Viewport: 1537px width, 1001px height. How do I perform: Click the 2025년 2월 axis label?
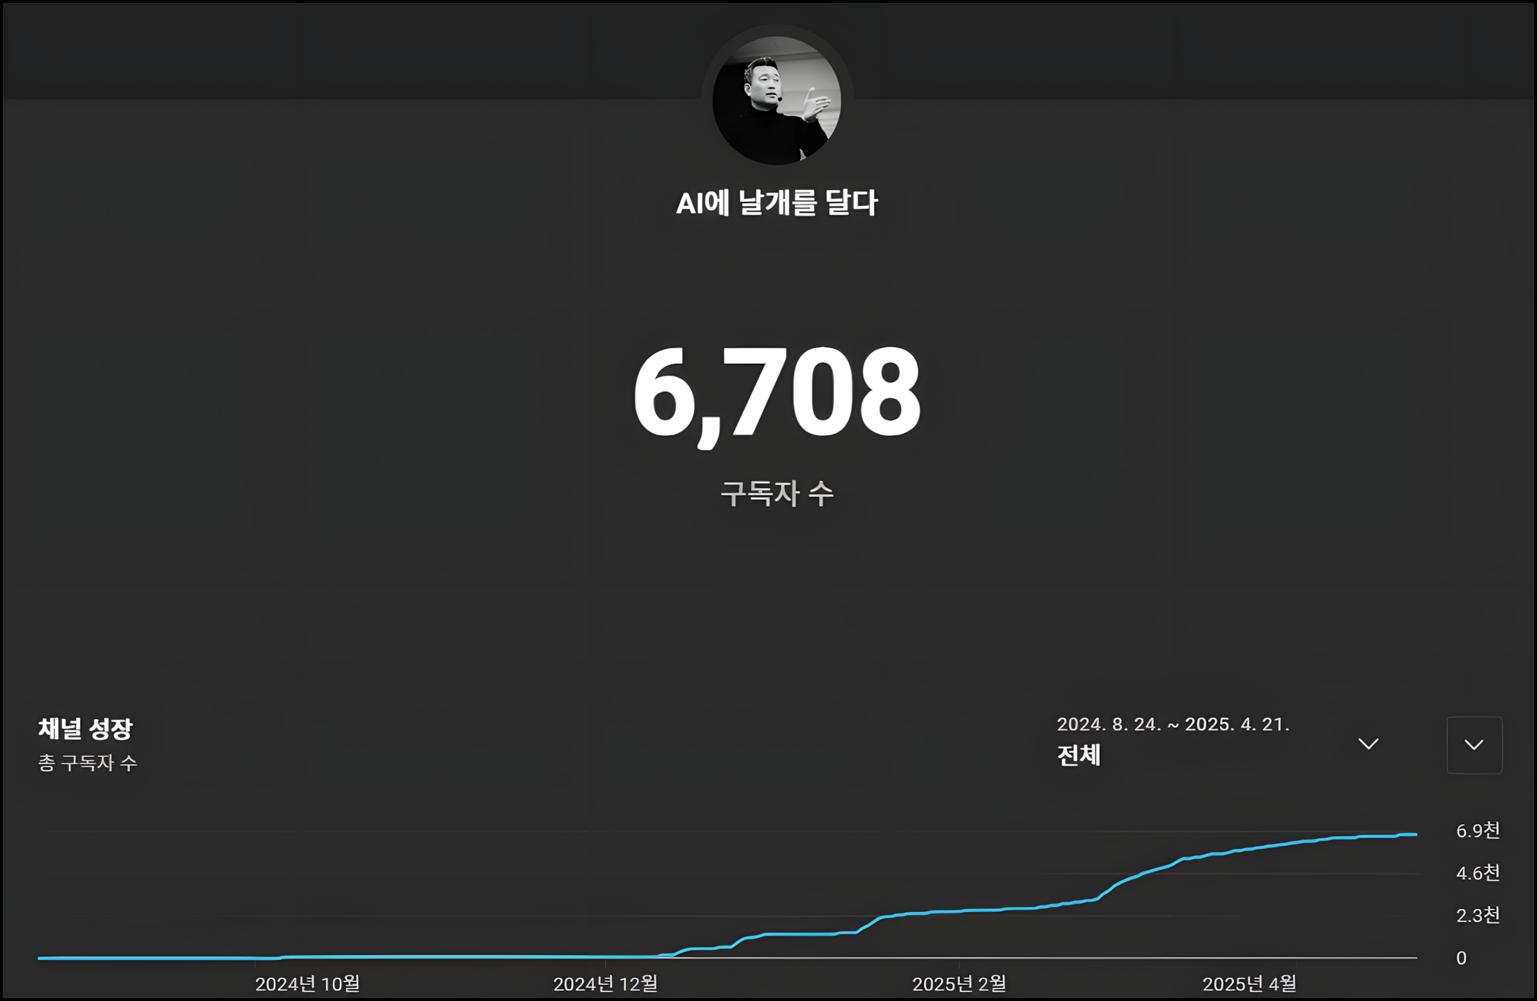click(x=959, y=983)
